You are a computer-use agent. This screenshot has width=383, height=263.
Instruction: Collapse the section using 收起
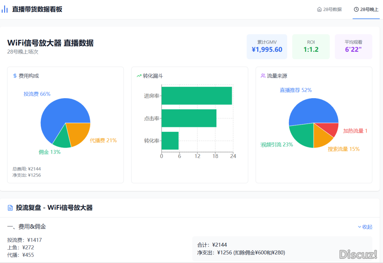[x=367, y=227]
